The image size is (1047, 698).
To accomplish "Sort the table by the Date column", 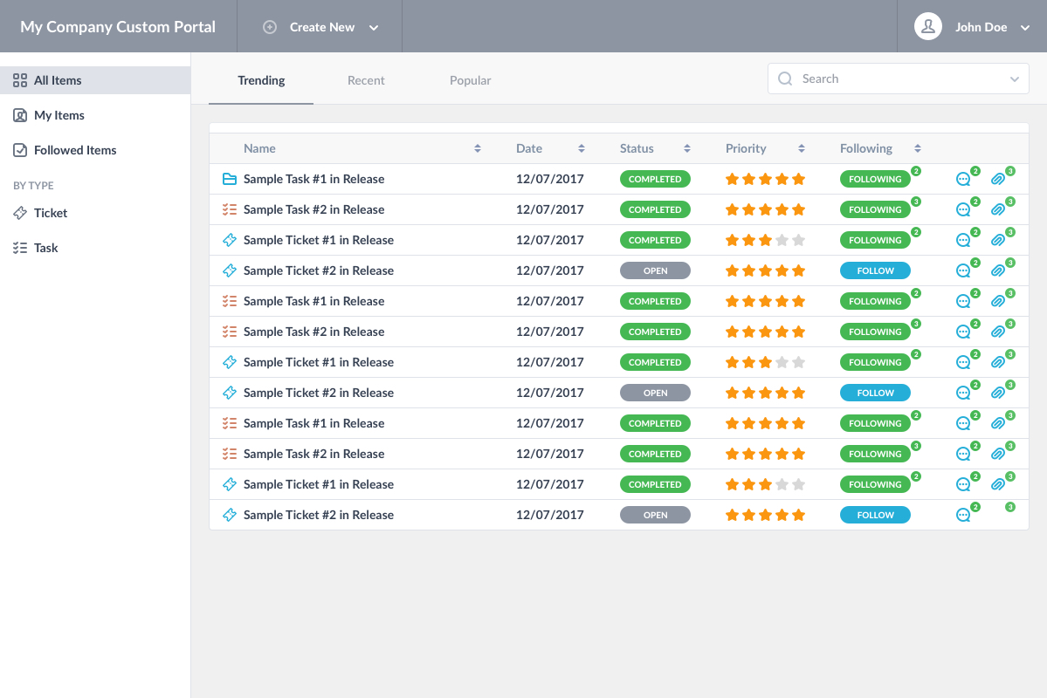I will pyautogui.click(x=582, y=148).
